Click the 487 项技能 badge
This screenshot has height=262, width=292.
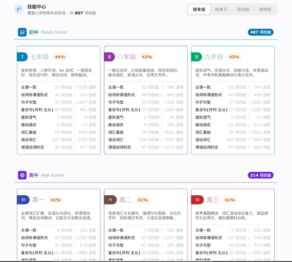[261, 32]
